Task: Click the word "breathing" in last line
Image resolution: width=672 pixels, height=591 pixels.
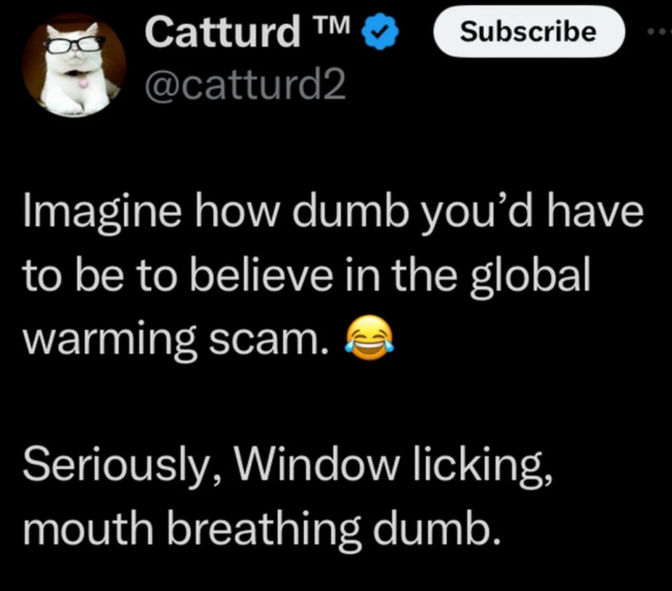Action: 264,529
